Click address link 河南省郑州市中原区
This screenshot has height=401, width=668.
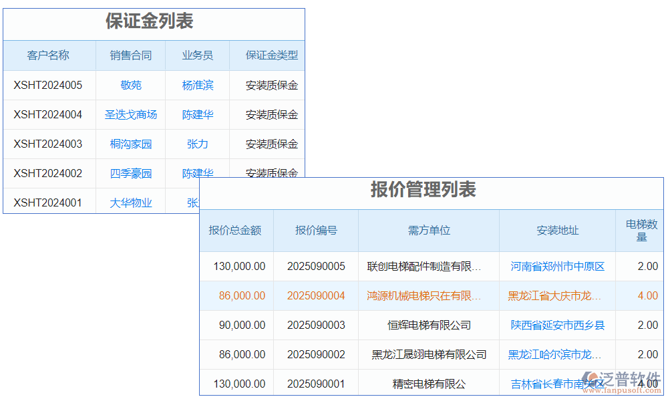tap(558, 266)
